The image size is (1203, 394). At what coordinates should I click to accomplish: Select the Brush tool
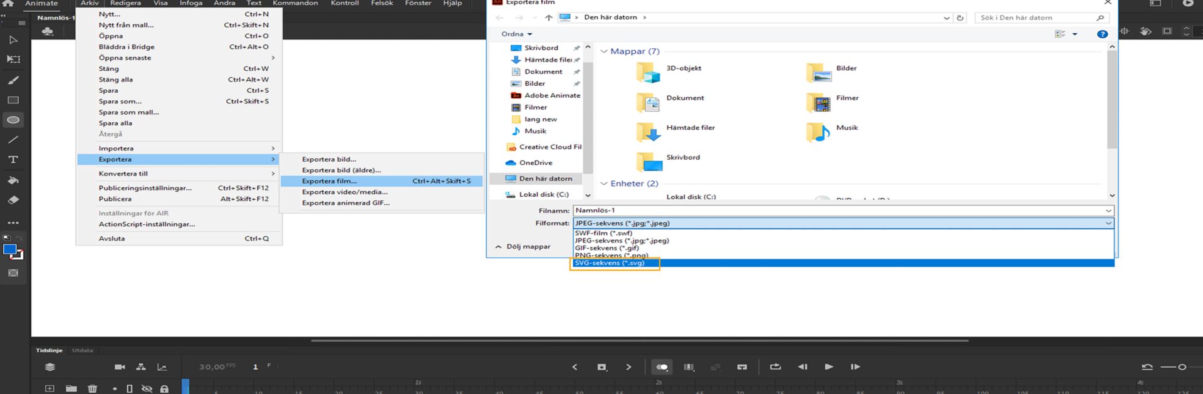pyautogui.click(x=13, y=80)
